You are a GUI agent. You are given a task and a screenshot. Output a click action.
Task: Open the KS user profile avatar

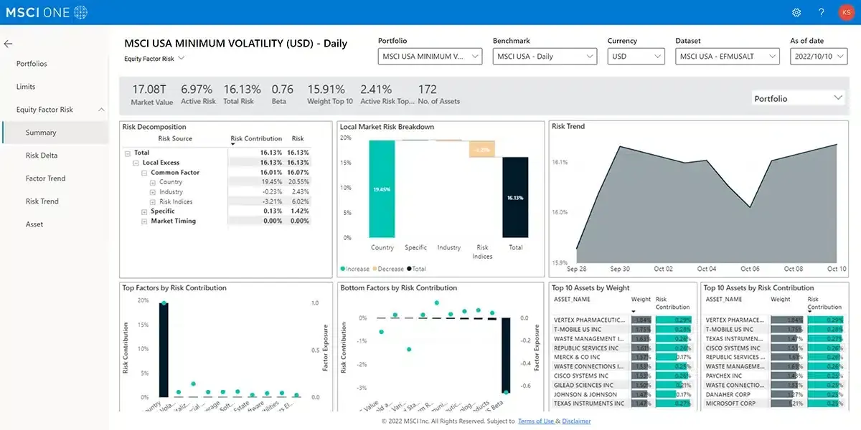(x=846, y=12)
